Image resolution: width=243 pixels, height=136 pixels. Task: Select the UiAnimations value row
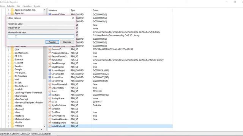click(x=110, y=116)
